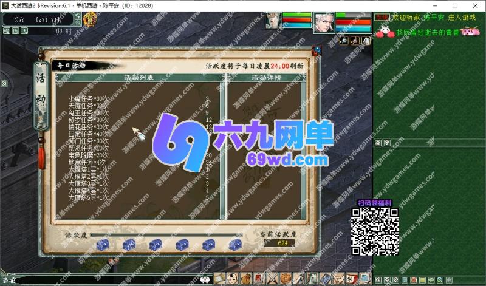The height and width of the screenshot is (286, 486).
Task: Select 帮派任务*10次 in the activity list
Action: tap(89, 148)
